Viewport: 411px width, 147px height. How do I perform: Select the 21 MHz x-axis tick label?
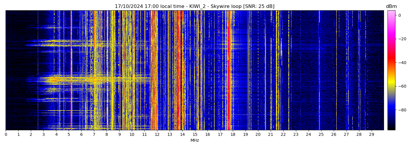point(270,135)
